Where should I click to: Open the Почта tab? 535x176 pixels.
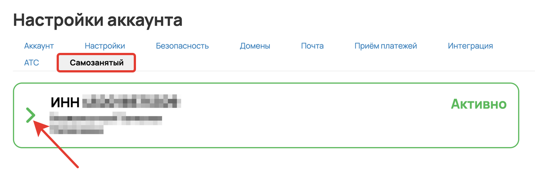pyautogui.click(x=312, y=46)
